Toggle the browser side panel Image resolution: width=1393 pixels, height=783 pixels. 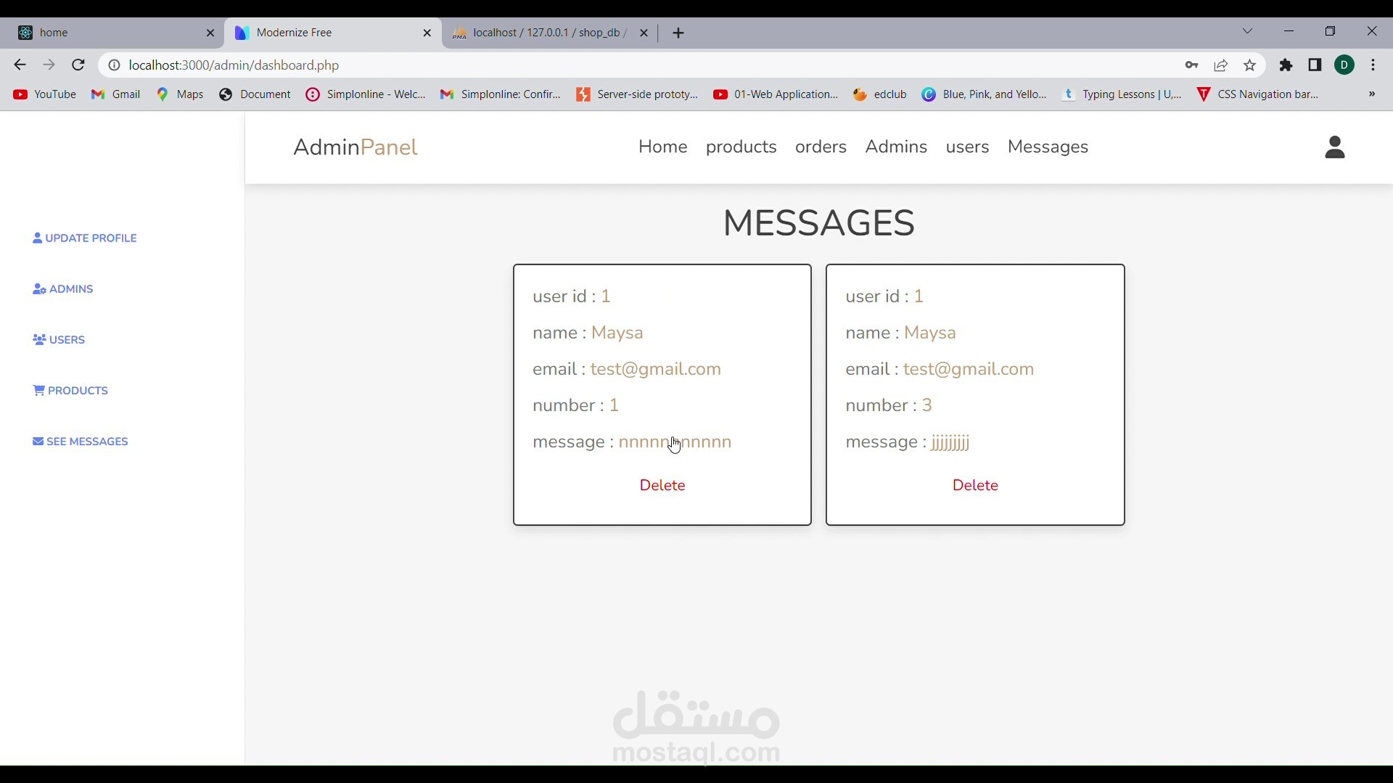pyautogui.click(x=1315, y=65)
